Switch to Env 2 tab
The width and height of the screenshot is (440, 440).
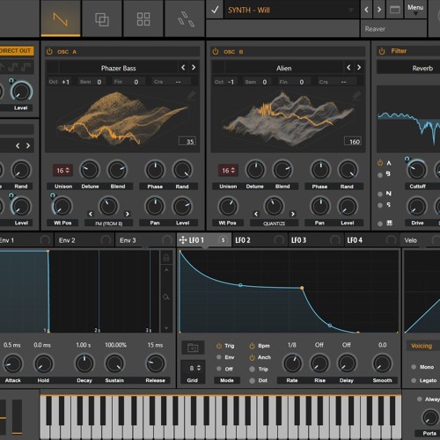84,240
